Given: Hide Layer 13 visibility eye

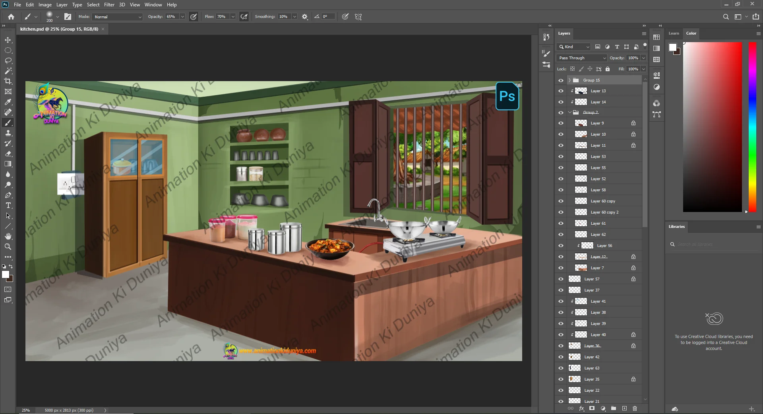Looking at the screenshot, I should (561, 91).
